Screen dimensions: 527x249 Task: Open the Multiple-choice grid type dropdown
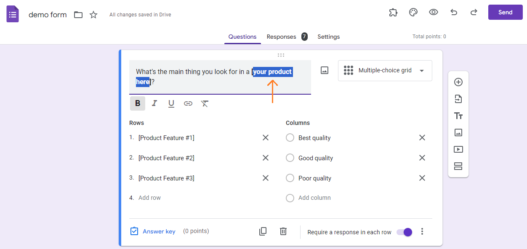coord(385,71)
